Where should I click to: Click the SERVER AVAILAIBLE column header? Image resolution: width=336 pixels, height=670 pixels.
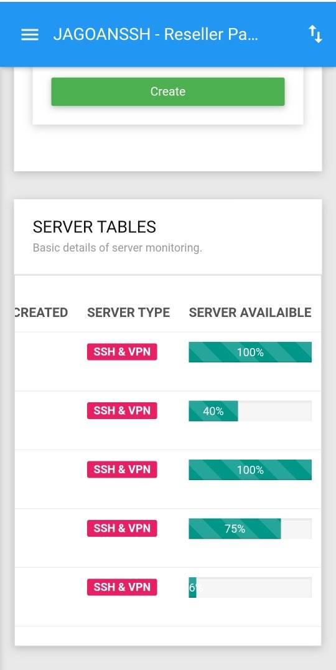[250, 313]
